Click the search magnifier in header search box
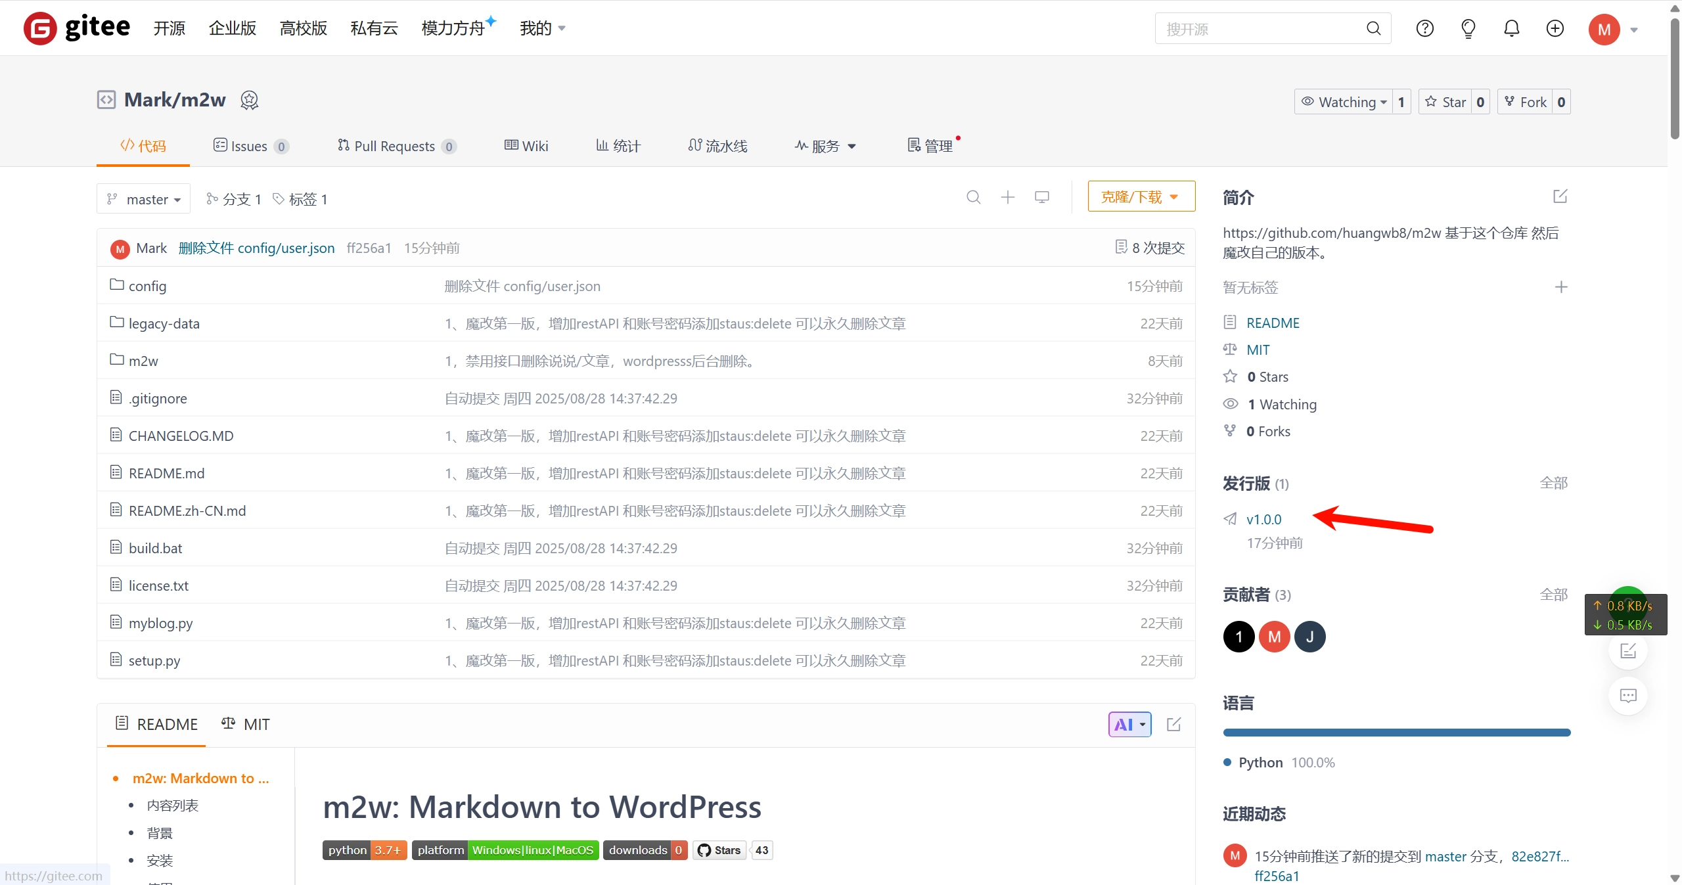 pyautogui.click(x=1373, y=28)
